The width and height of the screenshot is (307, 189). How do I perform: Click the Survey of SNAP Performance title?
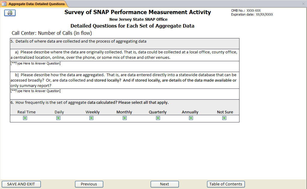pos(137,12)
